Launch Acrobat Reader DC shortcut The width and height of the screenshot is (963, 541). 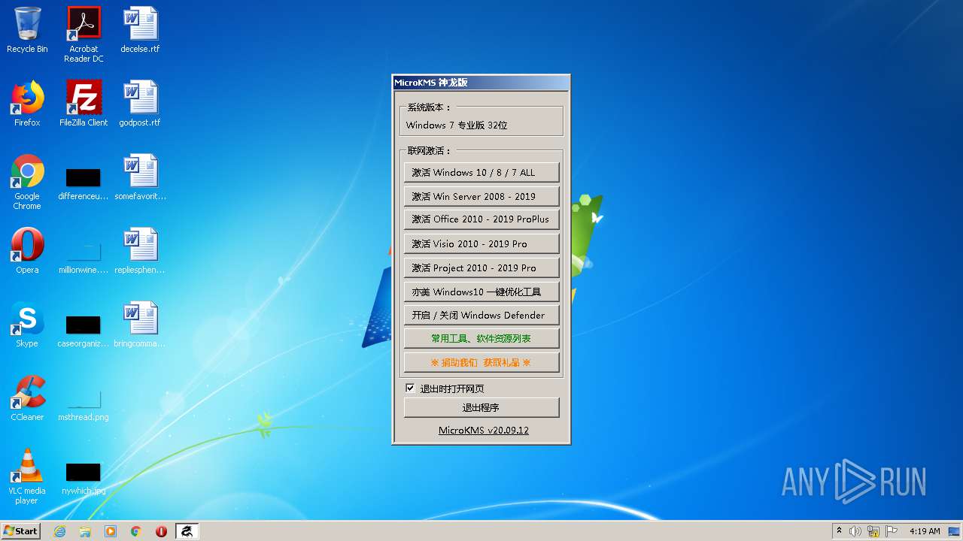point(84,34)
